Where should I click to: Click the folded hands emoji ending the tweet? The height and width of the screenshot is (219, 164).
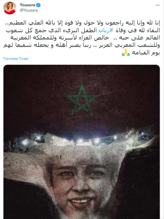point(126,53)
